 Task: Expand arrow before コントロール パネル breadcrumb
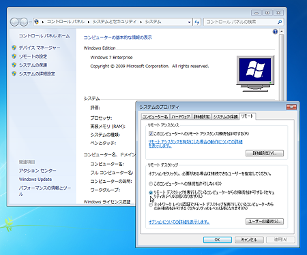(x=43, y=22)
